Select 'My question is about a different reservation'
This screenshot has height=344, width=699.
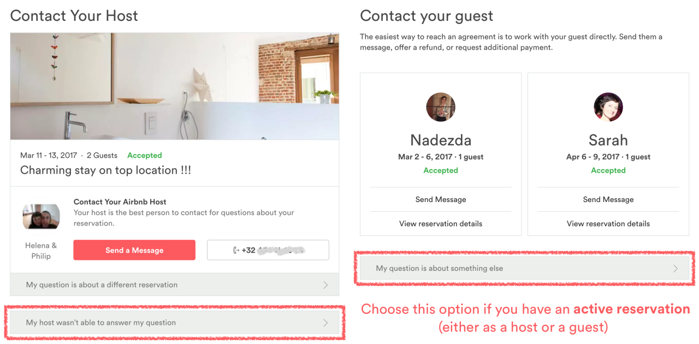102,285
